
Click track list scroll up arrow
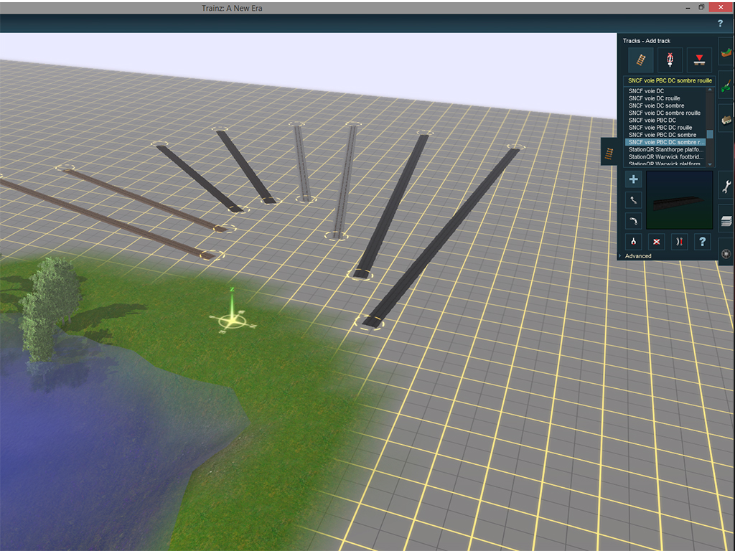[710, 90]
